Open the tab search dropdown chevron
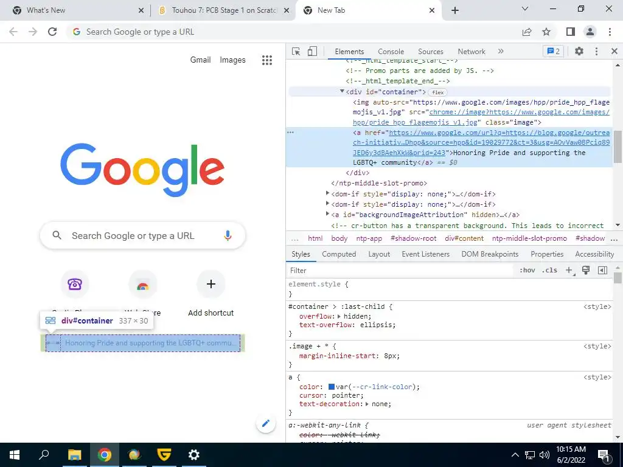 [x=525, y=9]
